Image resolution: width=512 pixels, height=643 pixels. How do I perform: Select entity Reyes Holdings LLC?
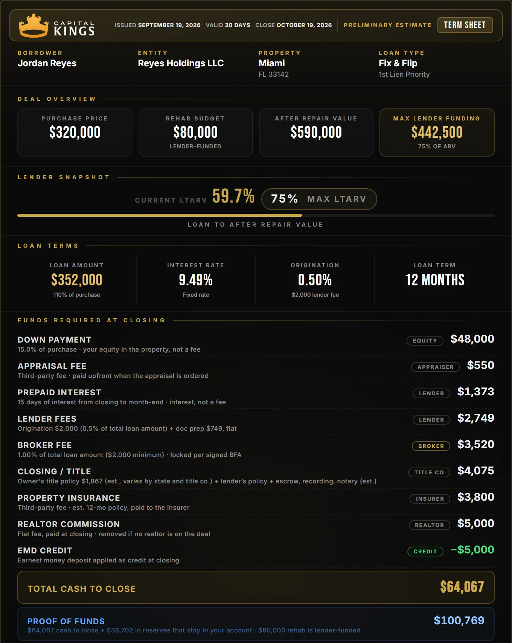[x=181, y=63]
